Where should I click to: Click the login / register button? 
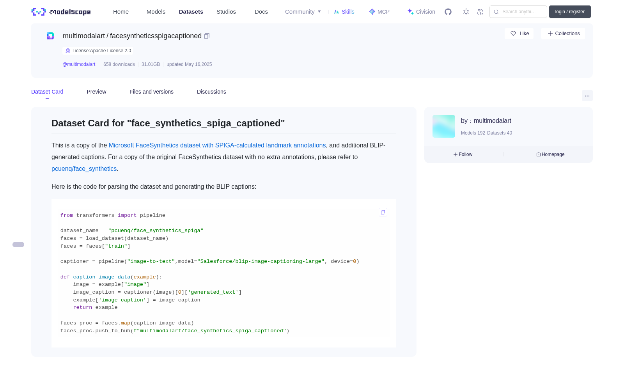(570, 12)
